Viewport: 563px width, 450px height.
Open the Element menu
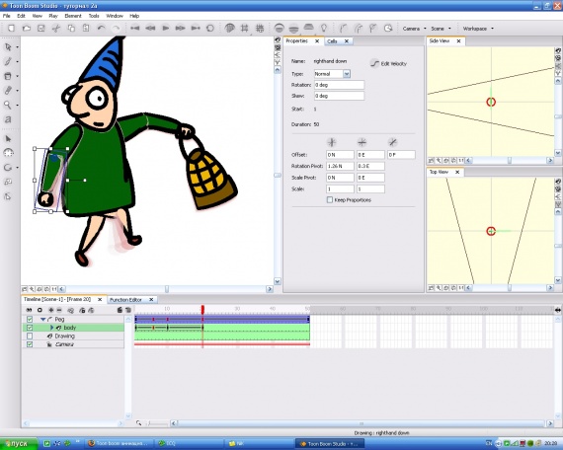(x=73, y=16)
